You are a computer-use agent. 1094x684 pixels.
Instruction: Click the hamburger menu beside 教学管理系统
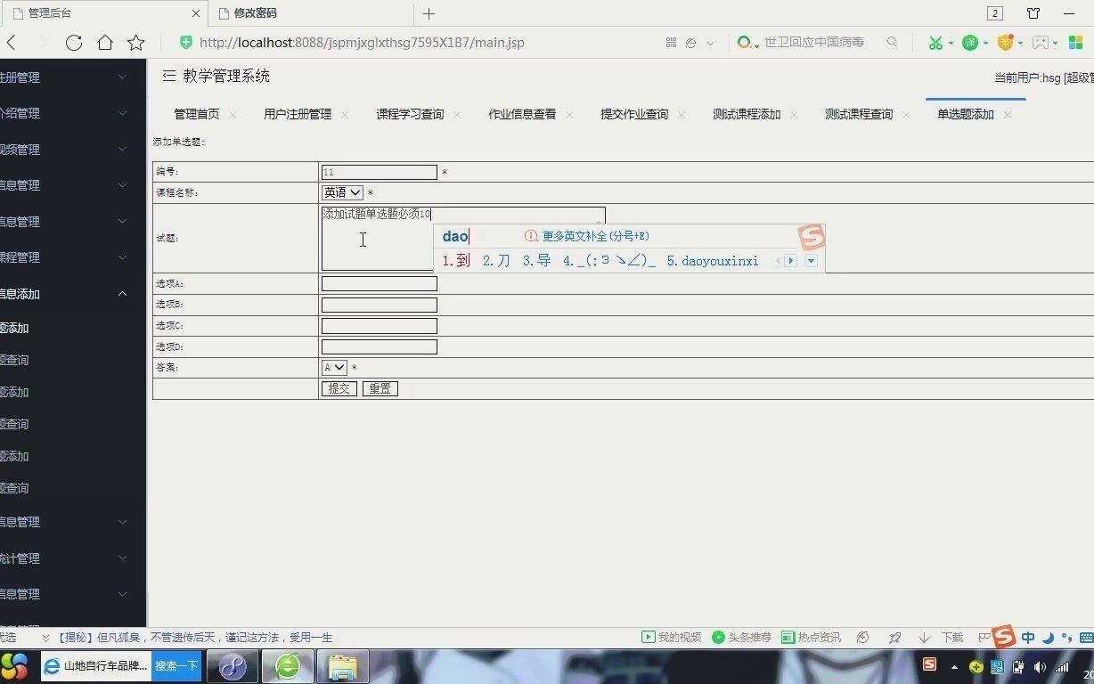pos(169,76)
